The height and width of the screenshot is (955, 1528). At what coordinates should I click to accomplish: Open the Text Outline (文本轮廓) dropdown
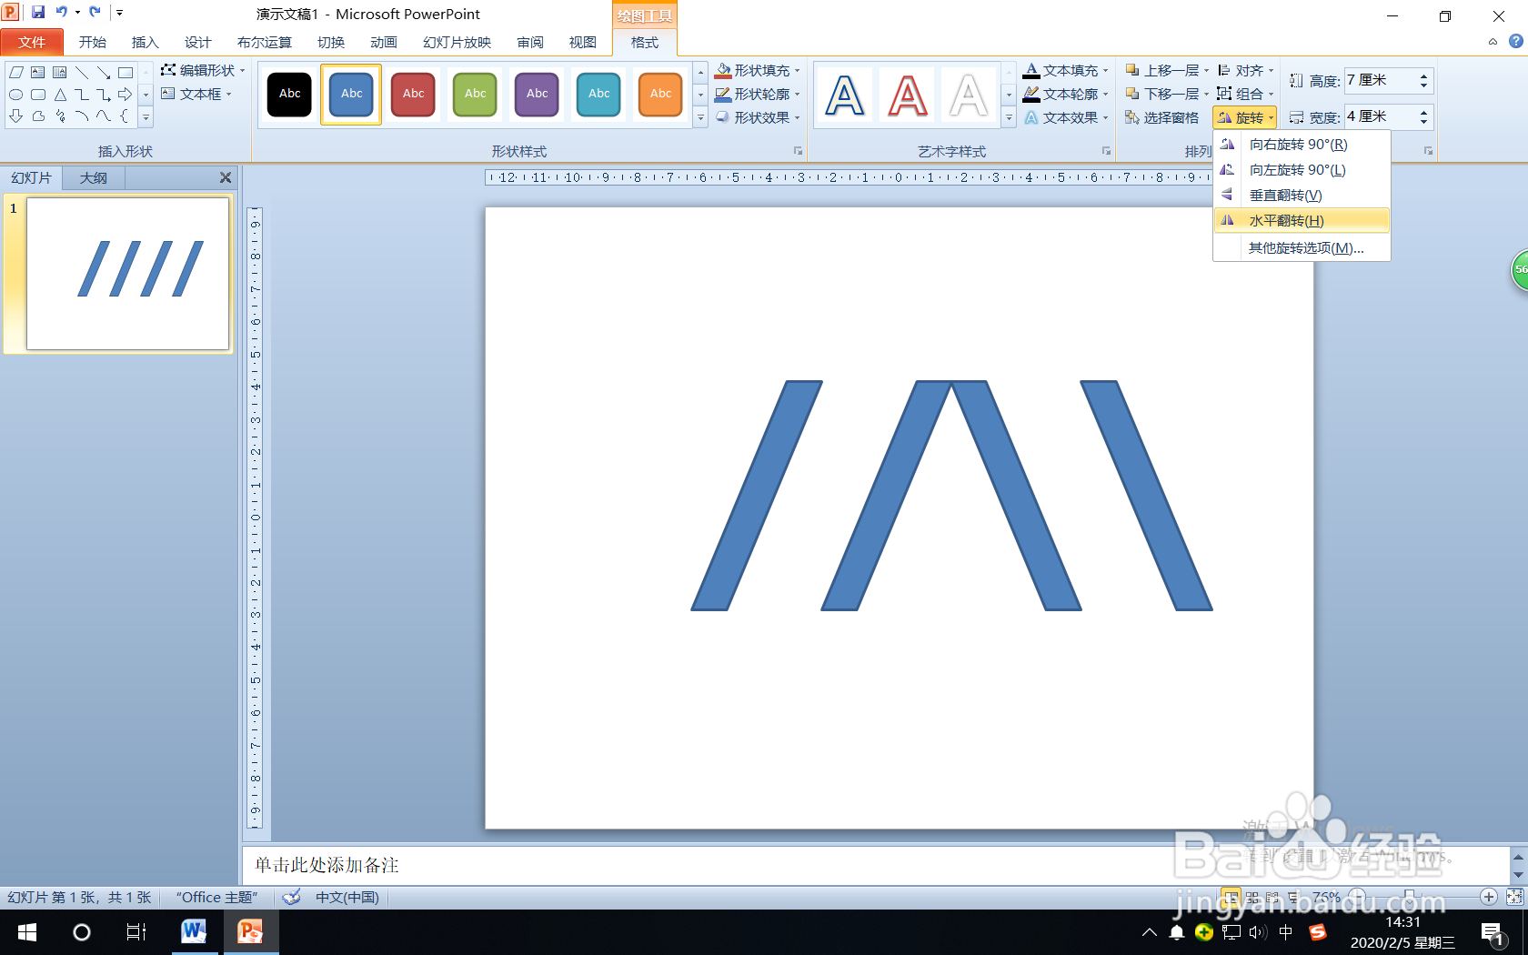click(1065, 95)
